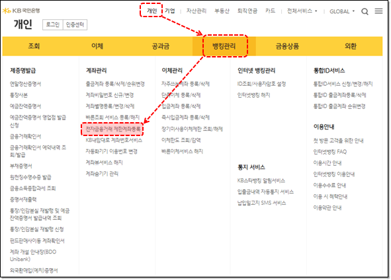
Task: Open 빠른조회 서비스 등록/해지 link
Action: coord(112,118)
